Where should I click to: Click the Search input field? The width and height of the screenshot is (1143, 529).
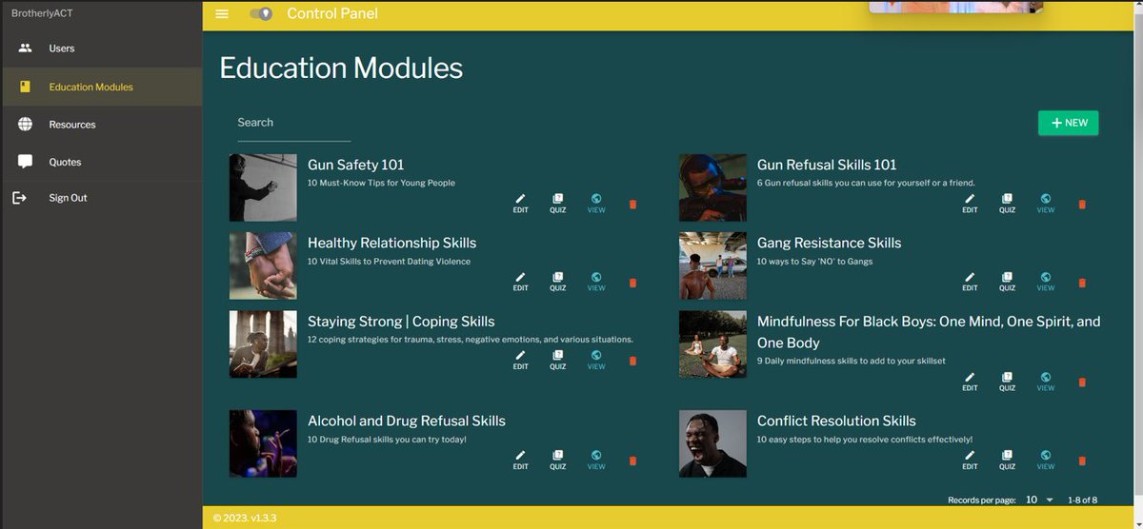point(294,123)
